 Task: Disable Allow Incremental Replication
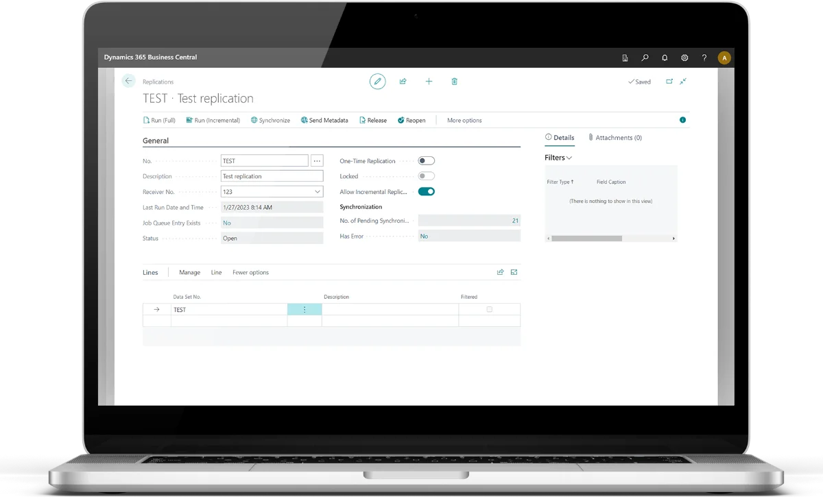coord(427,192)
